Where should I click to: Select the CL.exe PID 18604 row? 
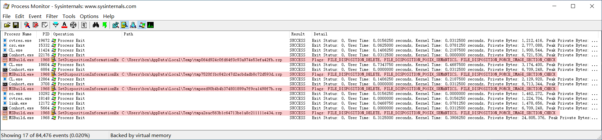point(300,65)
